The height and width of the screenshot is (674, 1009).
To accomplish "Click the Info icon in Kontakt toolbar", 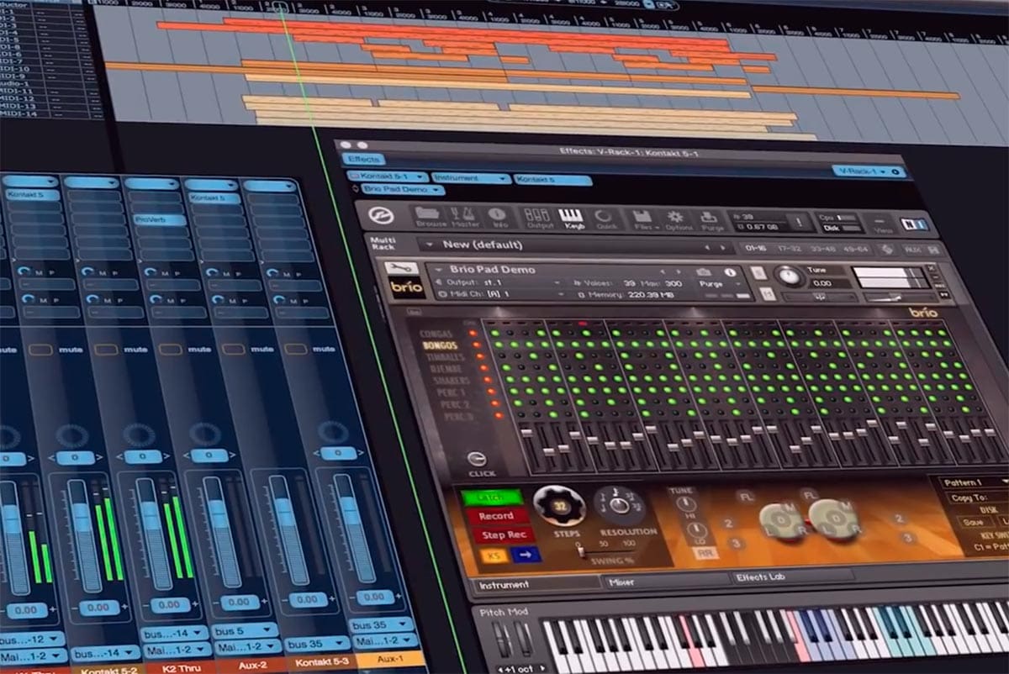I will [x=497, y=217].
